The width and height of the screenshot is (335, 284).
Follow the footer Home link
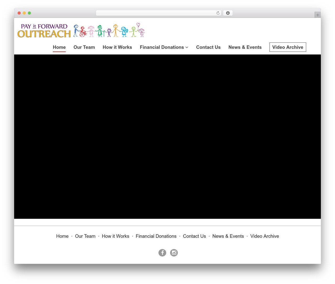pos(62,236)
